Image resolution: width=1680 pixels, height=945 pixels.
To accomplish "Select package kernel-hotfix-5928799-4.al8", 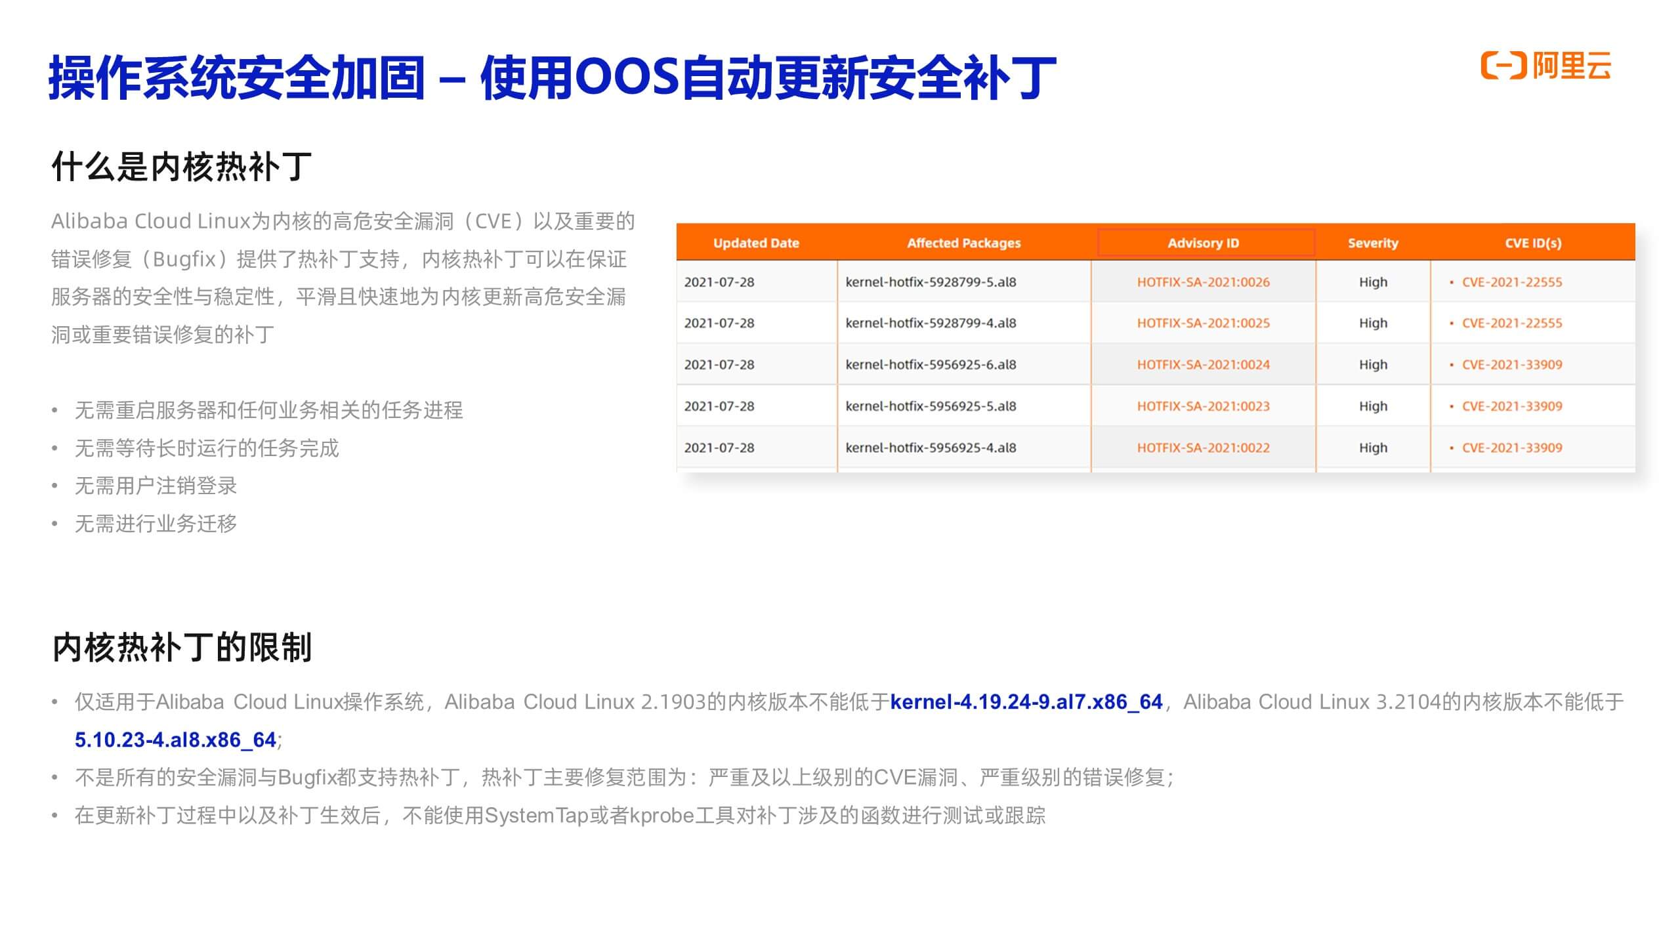I will coord(931,323).
